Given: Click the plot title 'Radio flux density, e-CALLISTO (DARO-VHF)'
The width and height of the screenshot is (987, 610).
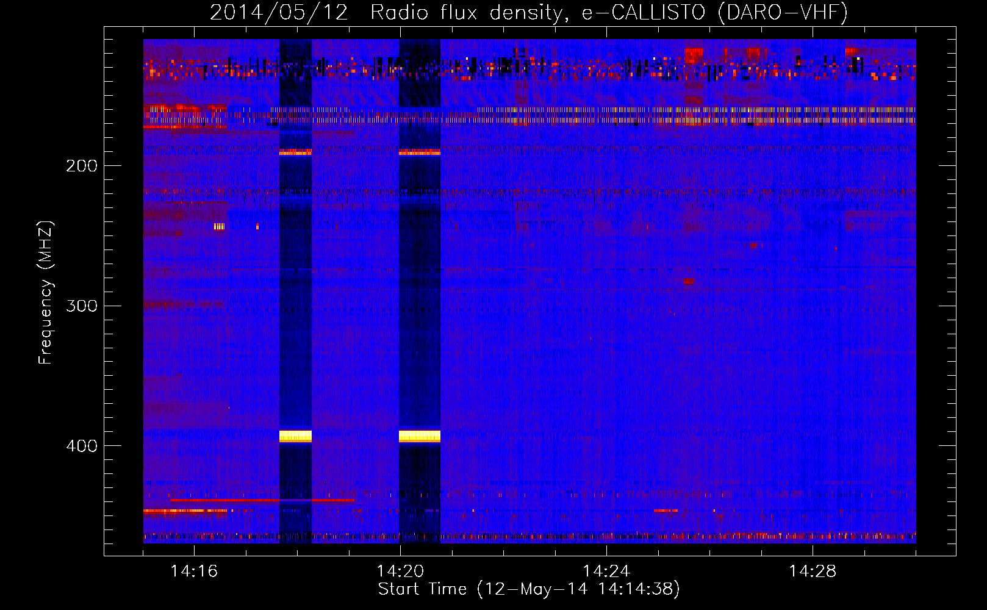Looking at the screenshot, I should click(609, 12).
